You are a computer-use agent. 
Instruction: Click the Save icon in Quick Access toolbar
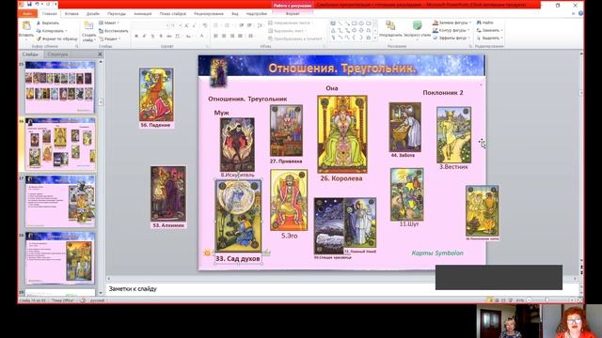point(29,4)
